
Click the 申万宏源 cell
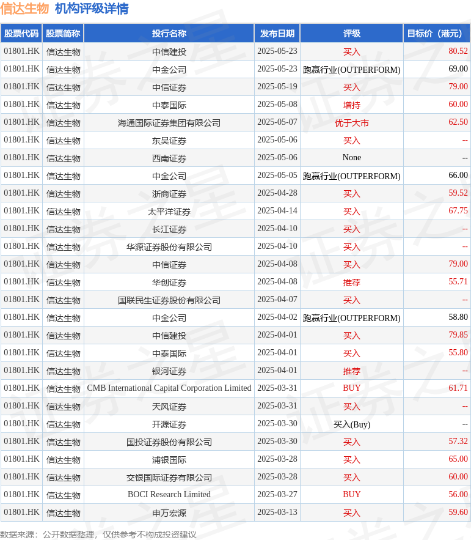point(169,513)
